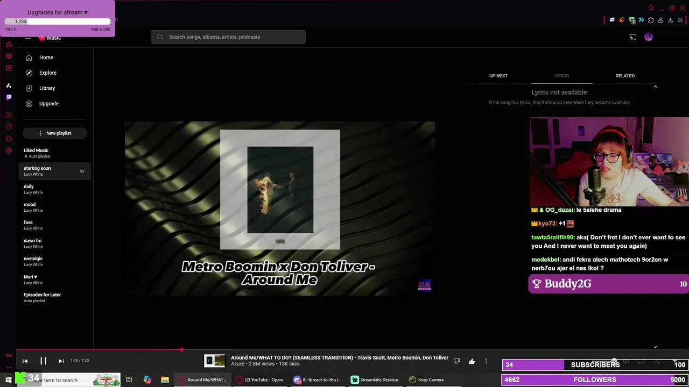Open Opera easy setup sliders icon

pos(680,20)
